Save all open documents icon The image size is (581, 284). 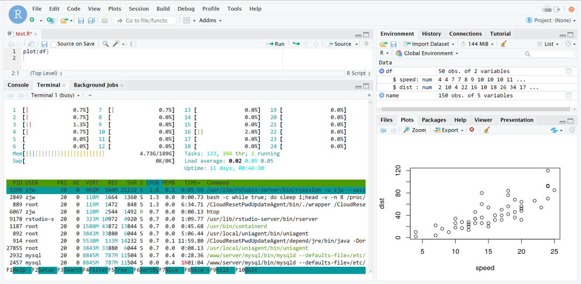(x=91, y=20)
